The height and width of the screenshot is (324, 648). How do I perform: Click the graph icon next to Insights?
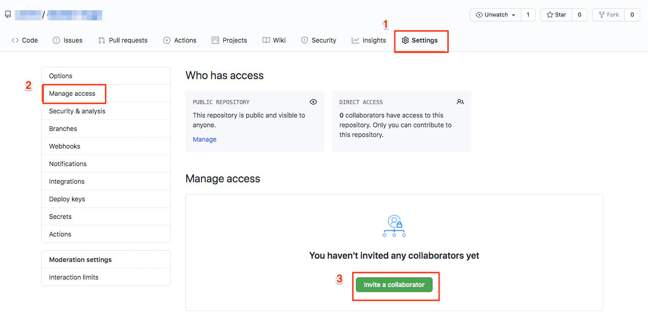pyautogui.click(x=355, y=40)
